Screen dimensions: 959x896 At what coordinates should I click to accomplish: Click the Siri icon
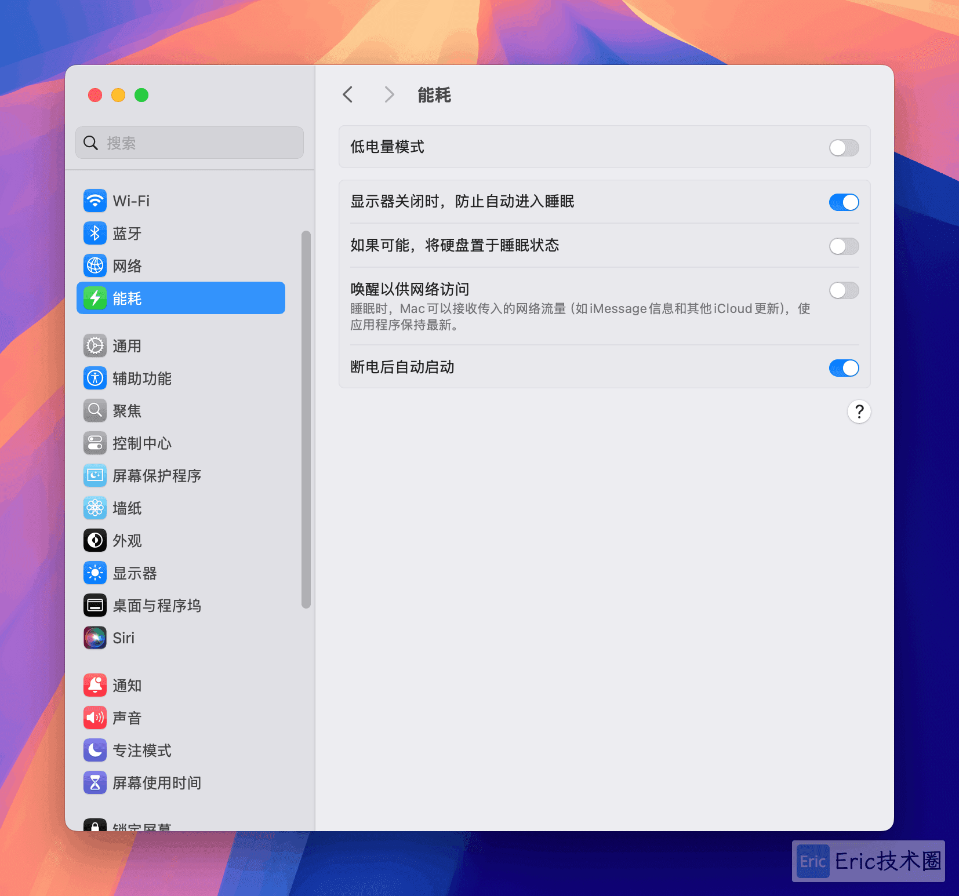point(95,638)
